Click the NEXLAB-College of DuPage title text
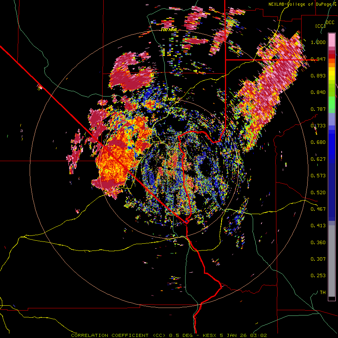 (x=302, y=4)
